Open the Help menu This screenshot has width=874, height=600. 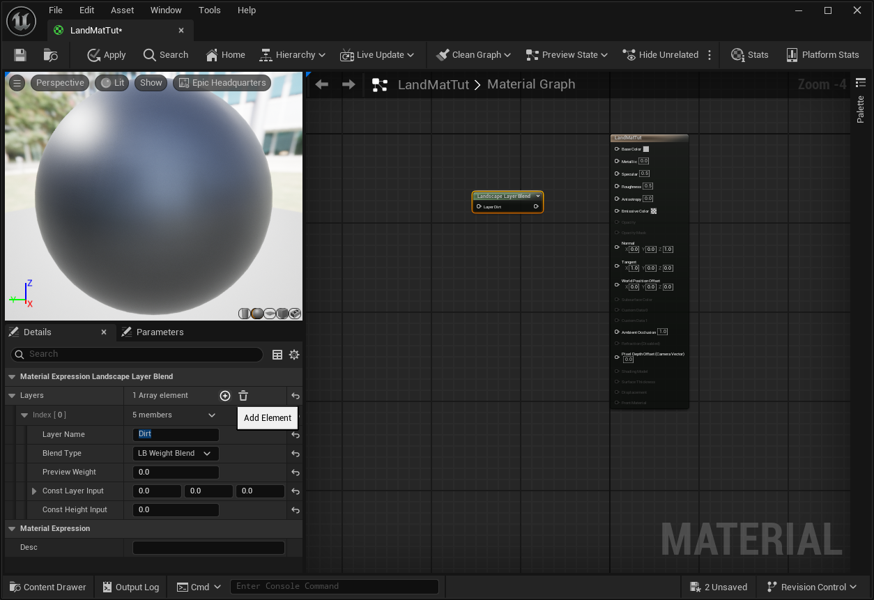point(247,10)
